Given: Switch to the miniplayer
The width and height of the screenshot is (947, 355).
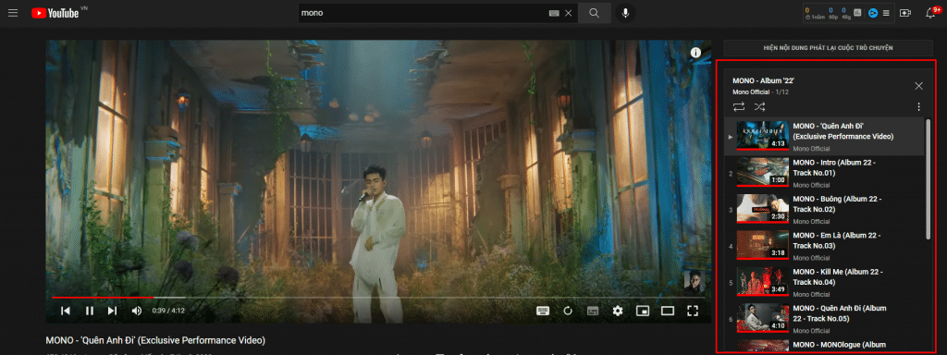Looking at the screenshot, I should (642, 311).
